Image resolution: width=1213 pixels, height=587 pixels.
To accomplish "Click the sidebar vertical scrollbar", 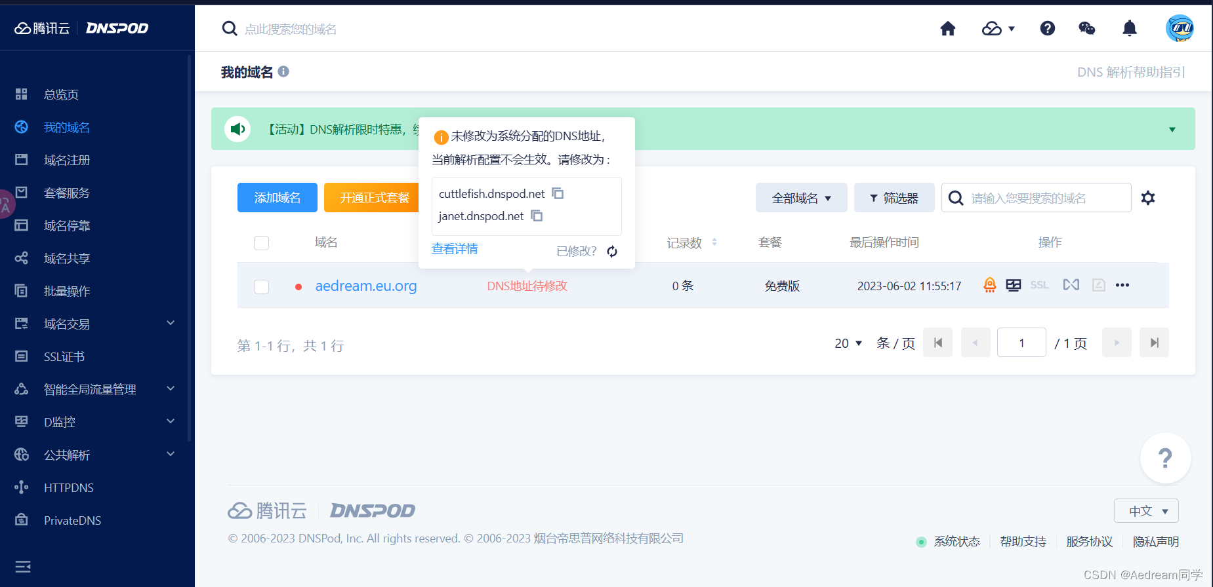I will click(x=190, y=249).
